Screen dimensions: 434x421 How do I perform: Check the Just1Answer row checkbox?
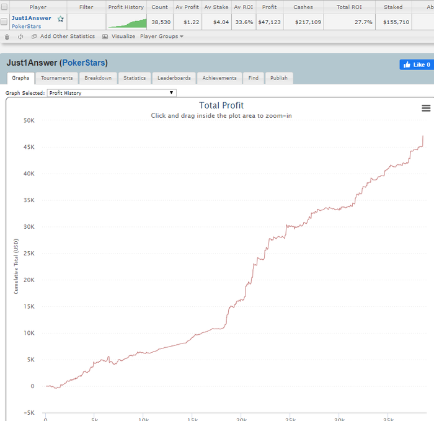click(4, 22)
